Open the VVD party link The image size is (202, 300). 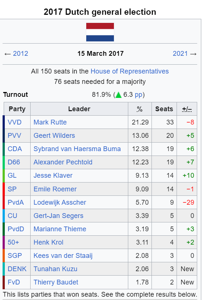click(14, 122)
